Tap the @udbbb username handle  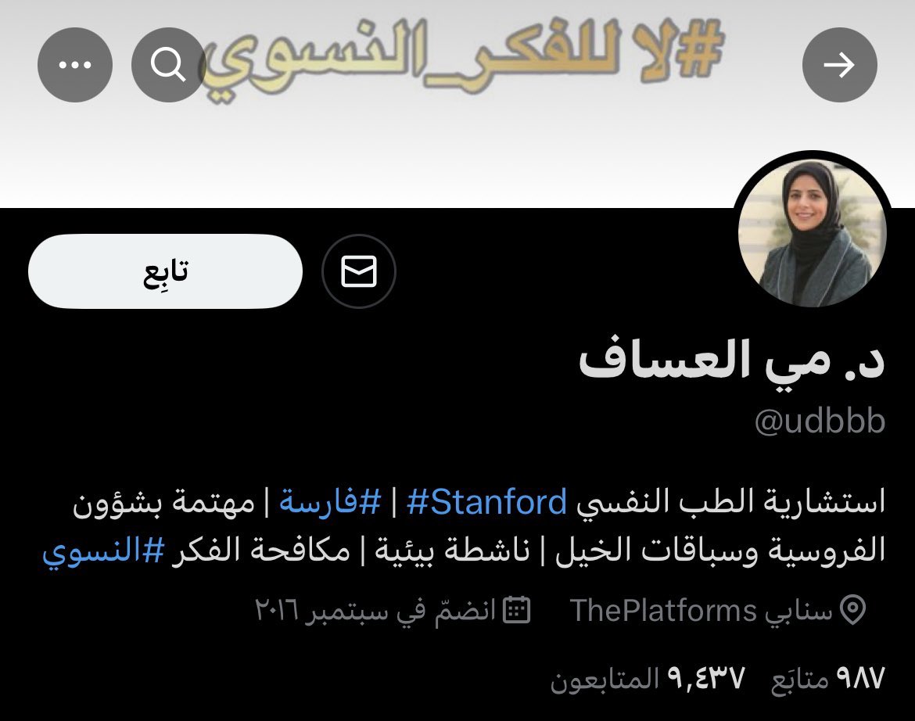click(820, 421)
